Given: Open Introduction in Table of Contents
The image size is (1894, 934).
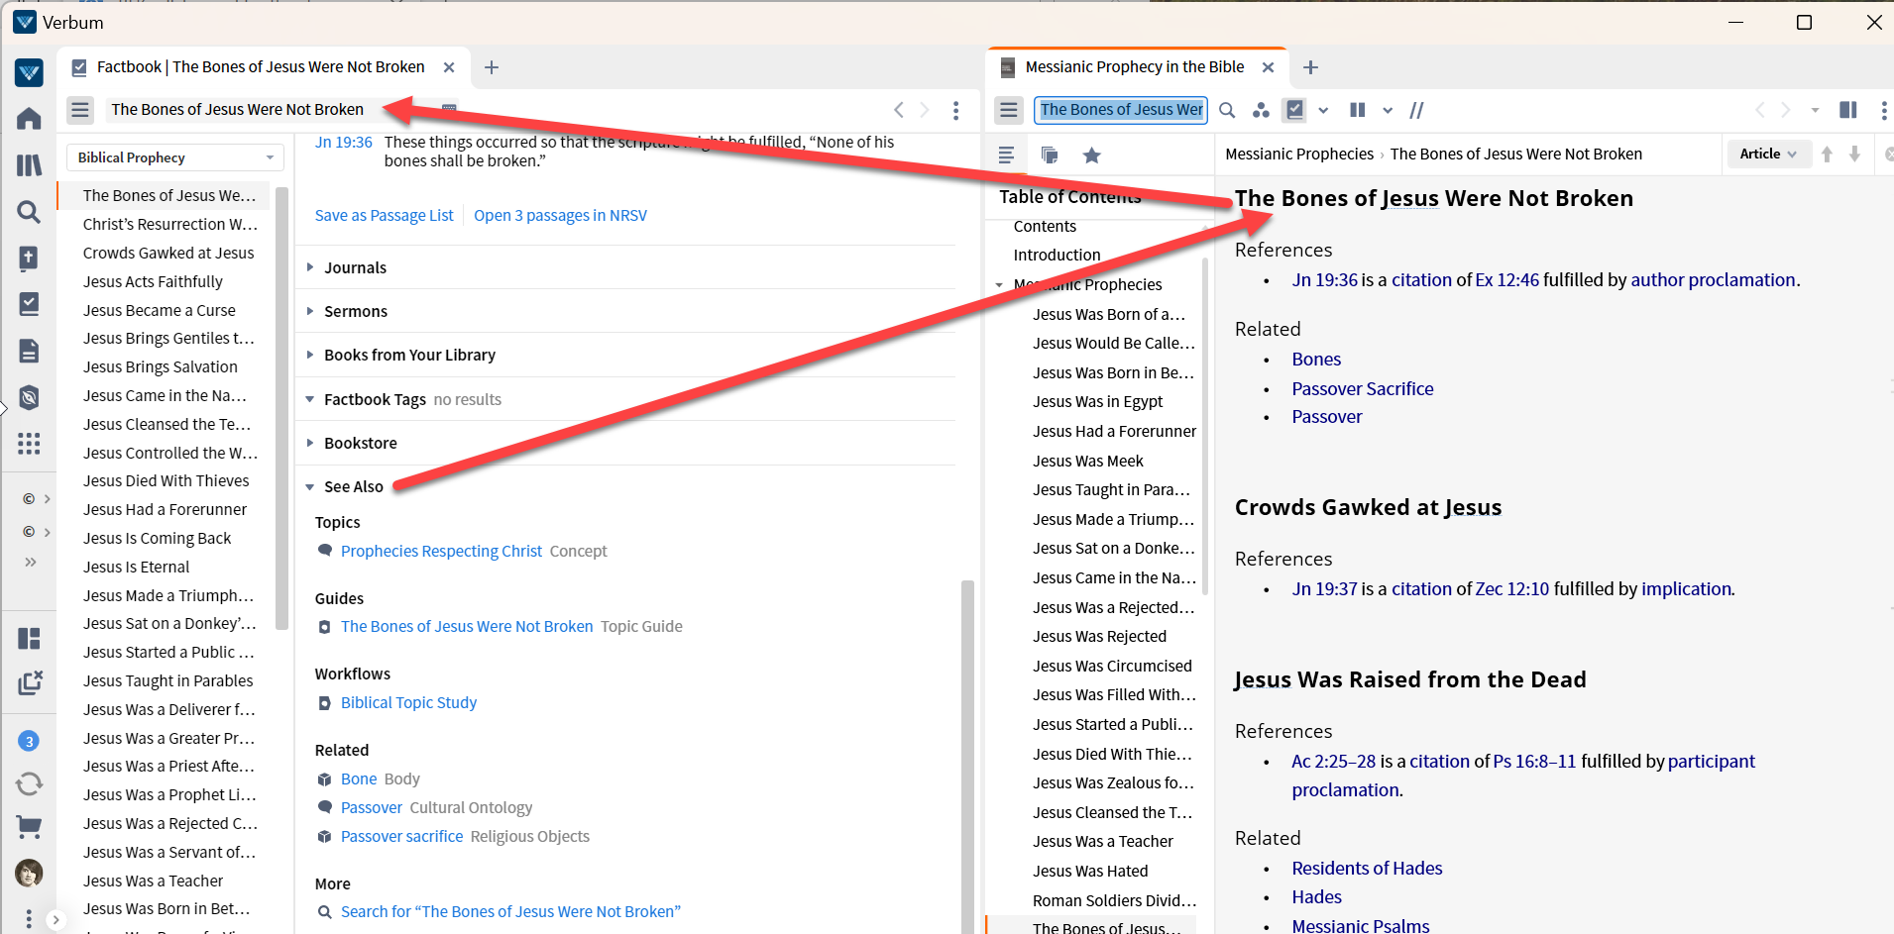Looking at the screenshot, I should [1057, 255].
